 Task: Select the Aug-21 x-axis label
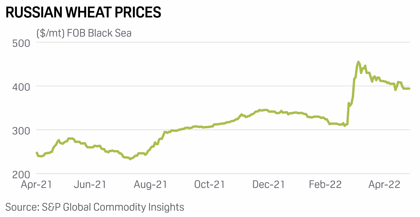[x=150, y=185]
